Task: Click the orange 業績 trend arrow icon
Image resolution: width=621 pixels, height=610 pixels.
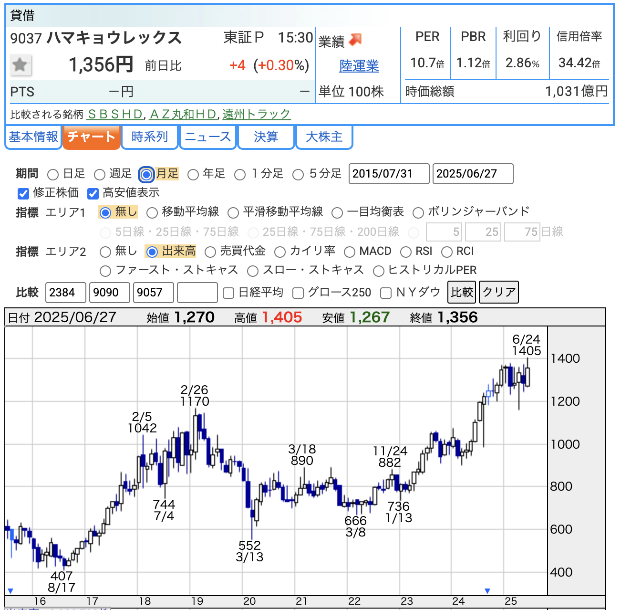Action: point(355,40)
